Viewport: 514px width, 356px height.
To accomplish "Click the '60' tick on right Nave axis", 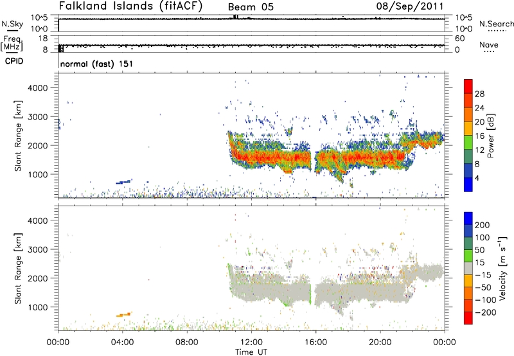I will [x=459, y=39].
